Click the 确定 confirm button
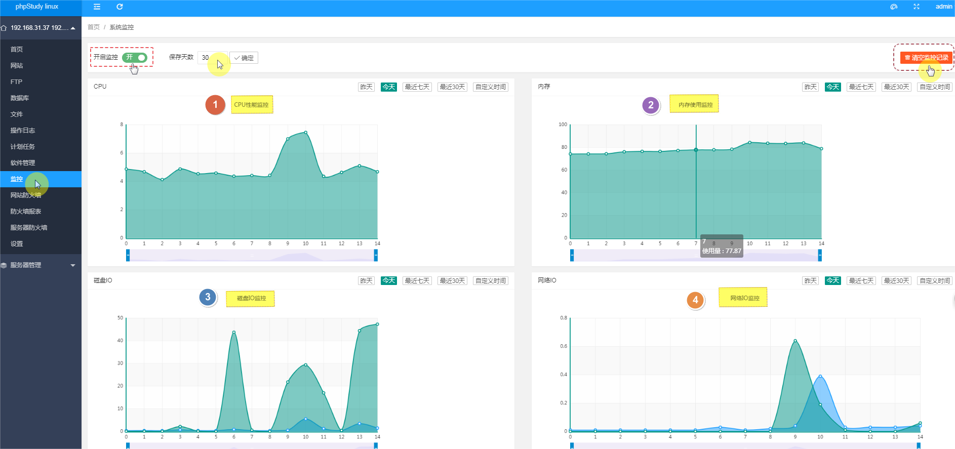Image resolution: width=955 pixels, height=449 pixels. point(244,58)
